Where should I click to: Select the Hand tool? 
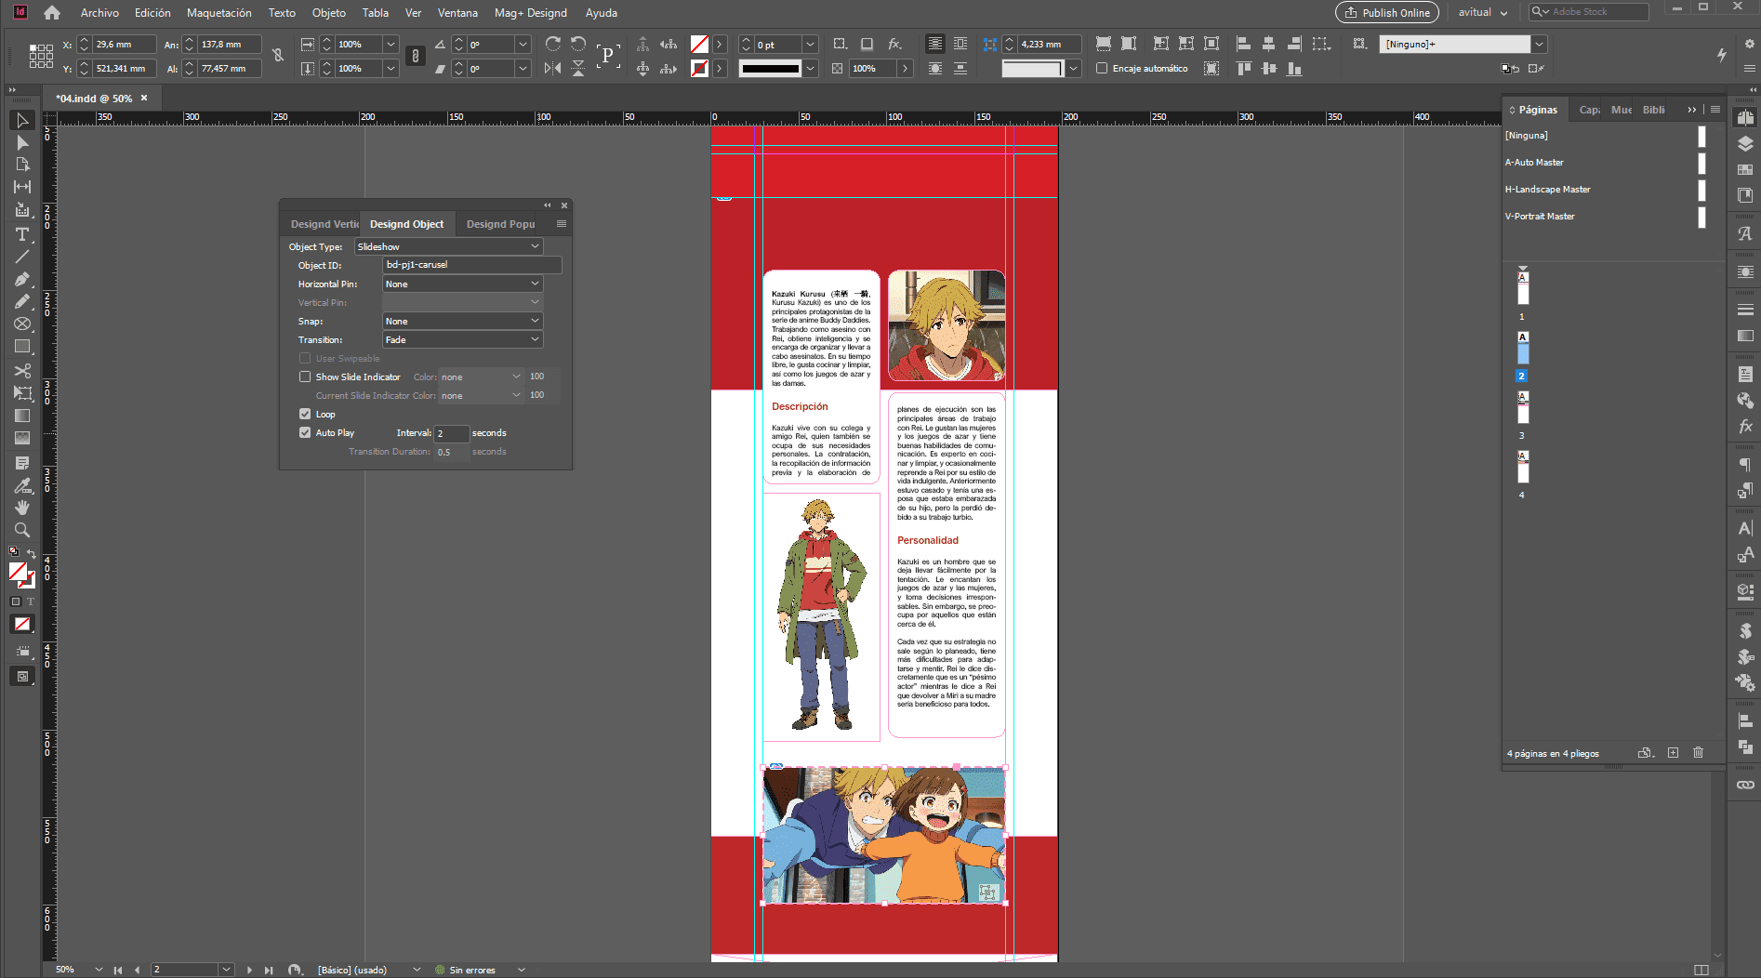(x=22, y=508)
